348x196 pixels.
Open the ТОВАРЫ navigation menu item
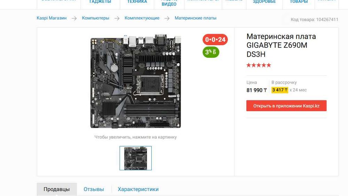299,2
